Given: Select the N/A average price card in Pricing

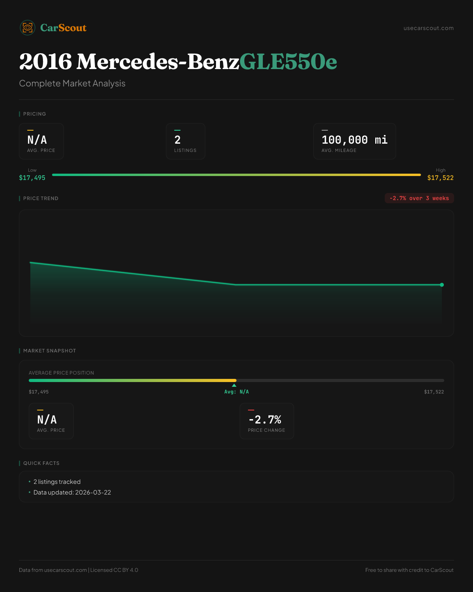Looking at the screenshot, I should pyautogui.click(x=41, y=141).
